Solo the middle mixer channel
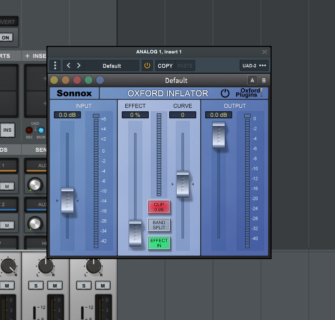The width and height of the screenshot is (335, 320). (x=36, y=286)
